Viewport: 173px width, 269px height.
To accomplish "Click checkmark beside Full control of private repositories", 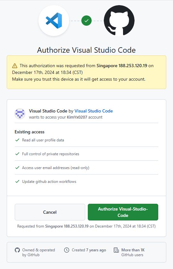I will pos(17,154).
